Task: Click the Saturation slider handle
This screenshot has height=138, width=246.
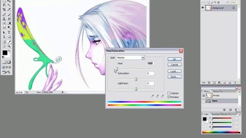Action: pyautogui.click(x=136, y=79)
